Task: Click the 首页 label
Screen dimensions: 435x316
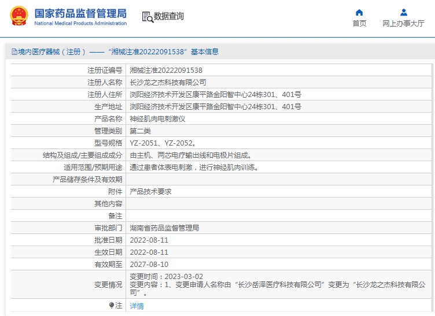Action: [359, 24]
